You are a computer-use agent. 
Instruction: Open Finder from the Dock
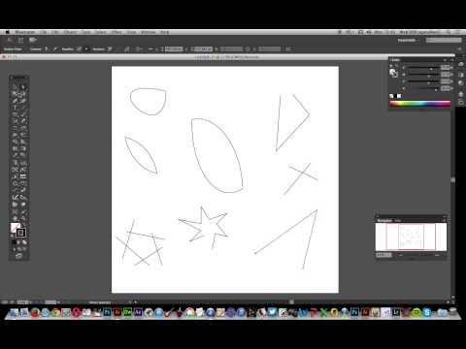coord(15,312)
